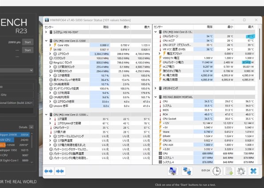Click the network remote monitoring icon
The height and width of the screenshot is (188, 264).
[x=187, y=171]
